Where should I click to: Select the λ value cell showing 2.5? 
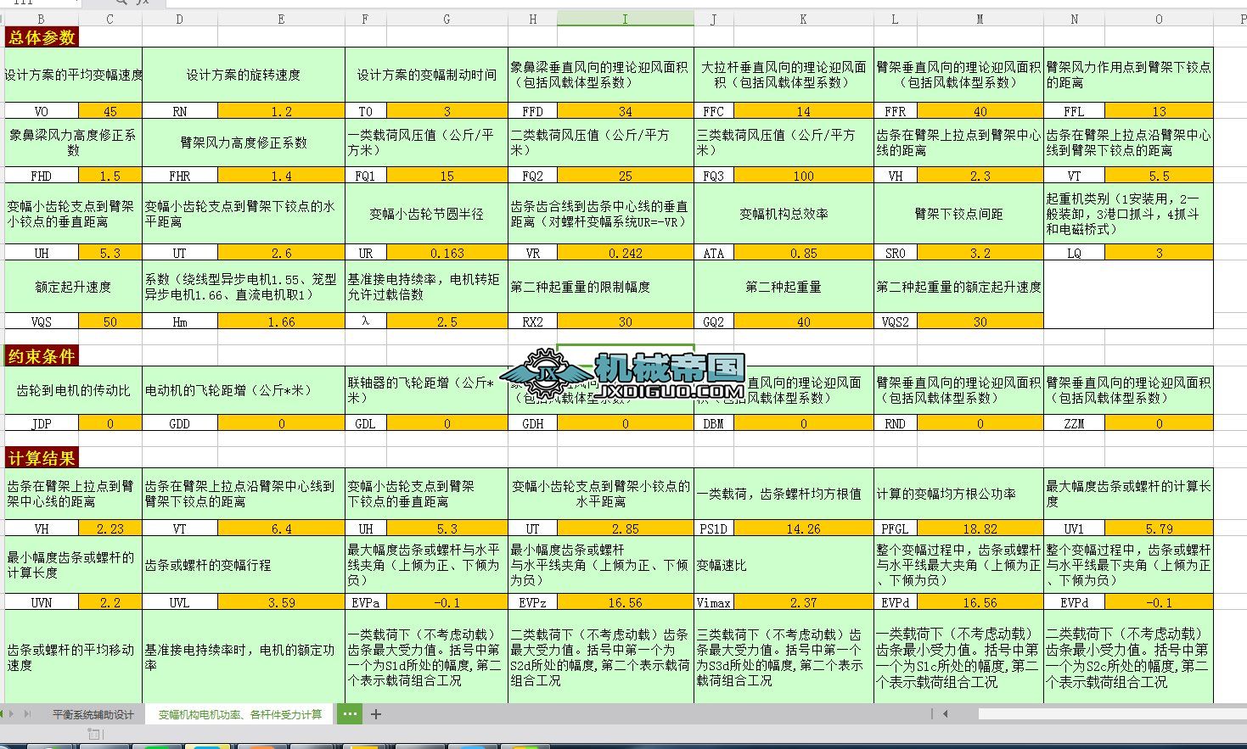point(447,321)
